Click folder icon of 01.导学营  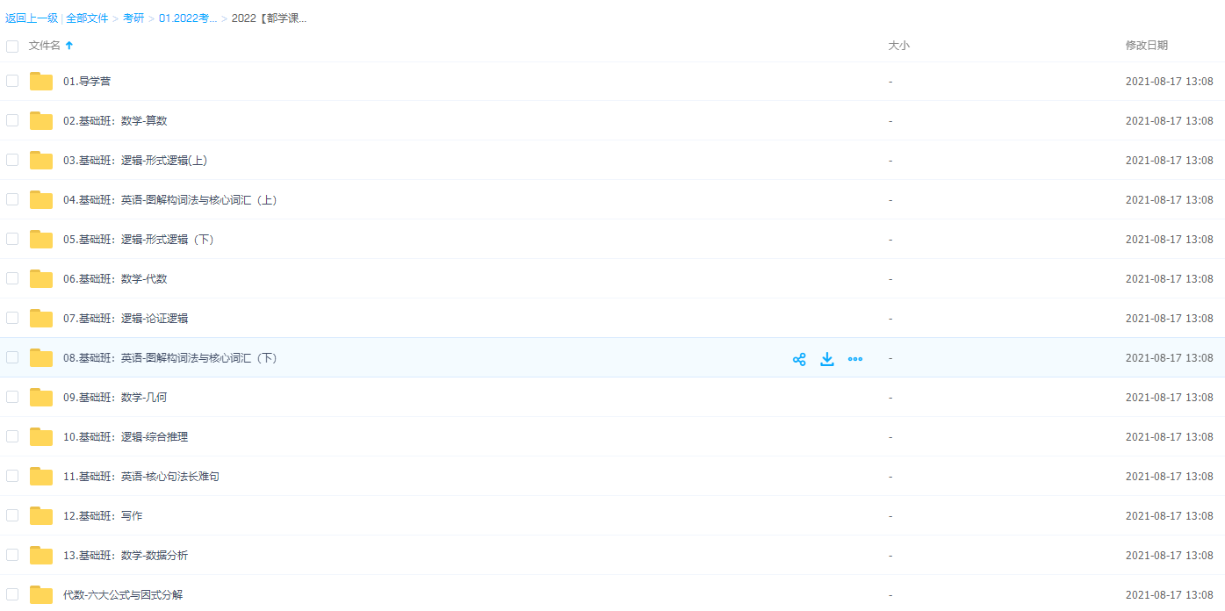click(41, 82)
